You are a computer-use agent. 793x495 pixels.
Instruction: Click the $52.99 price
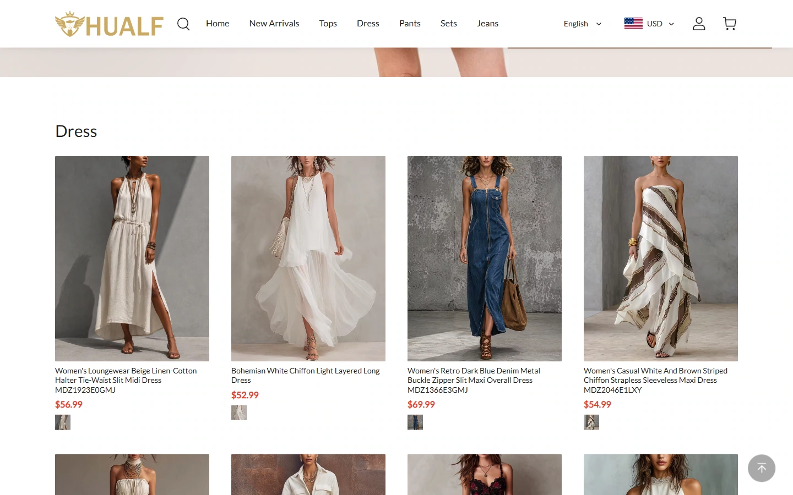click(x=245, y=395)
